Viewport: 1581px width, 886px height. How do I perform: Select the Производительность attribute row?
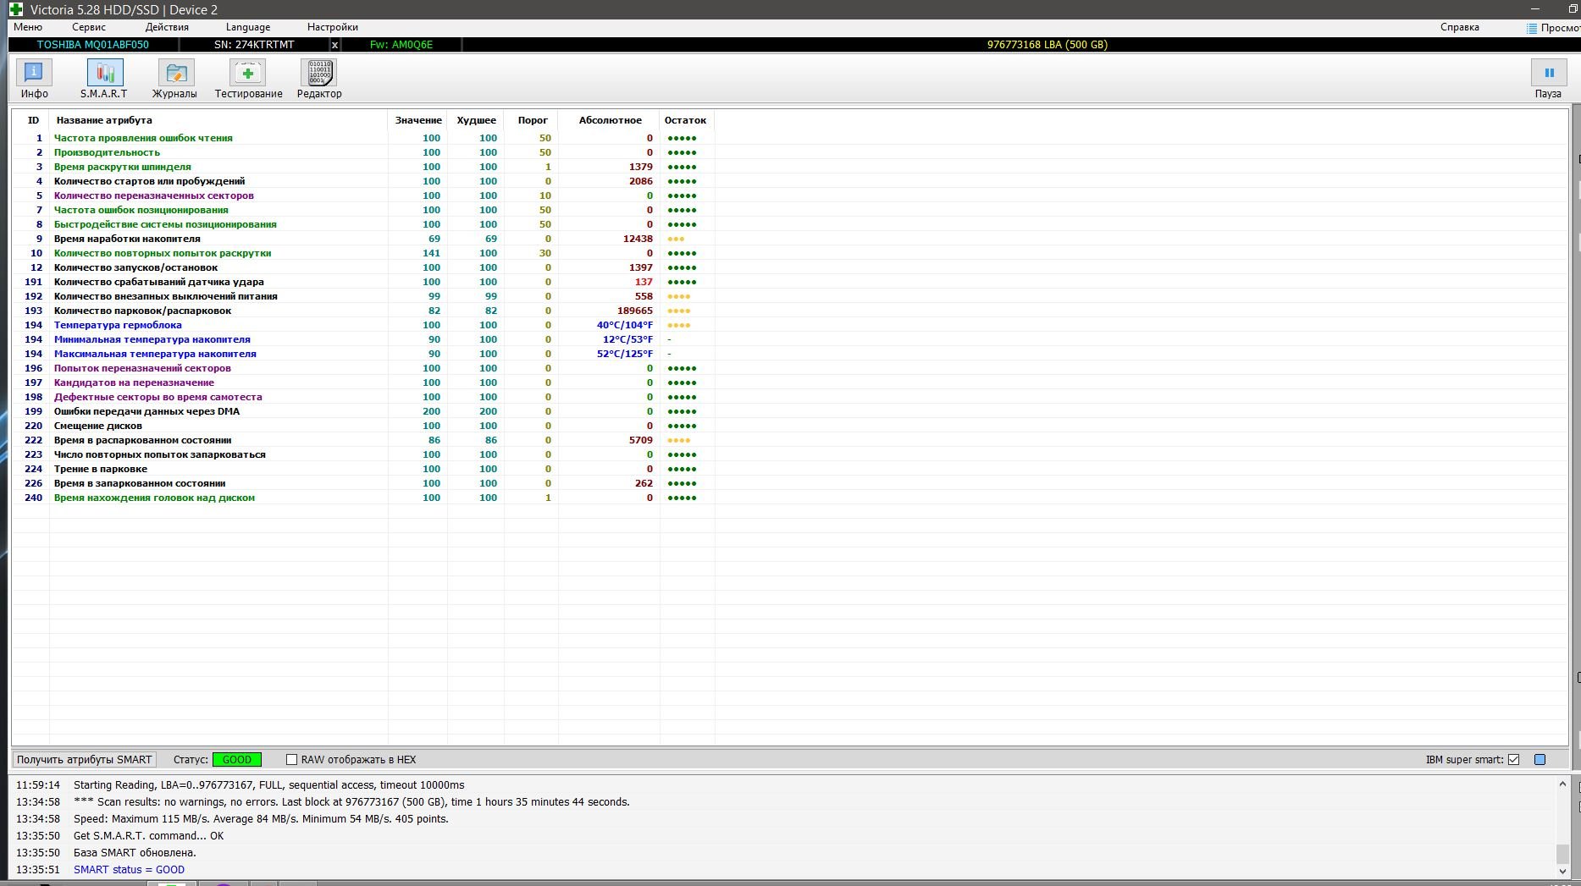click(364, 152)
